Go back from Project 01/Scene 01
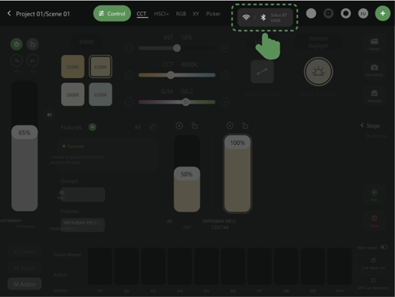This screenshot has height=297, width=395. (x=9, y=13)
